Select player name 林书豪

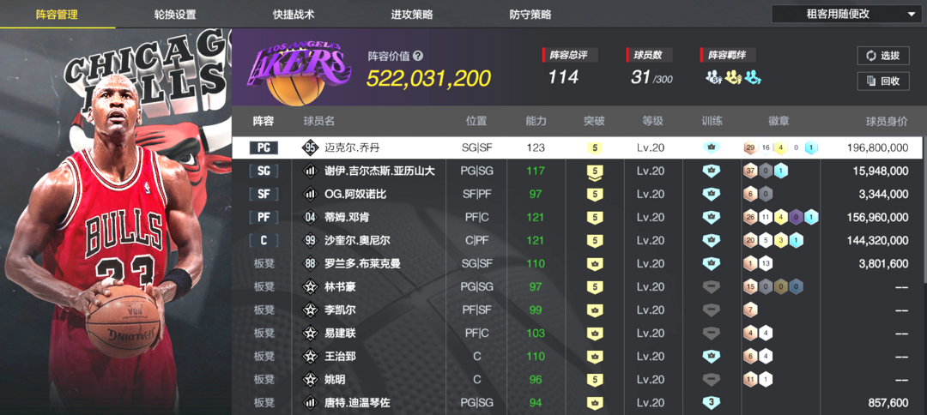[340, 287]
